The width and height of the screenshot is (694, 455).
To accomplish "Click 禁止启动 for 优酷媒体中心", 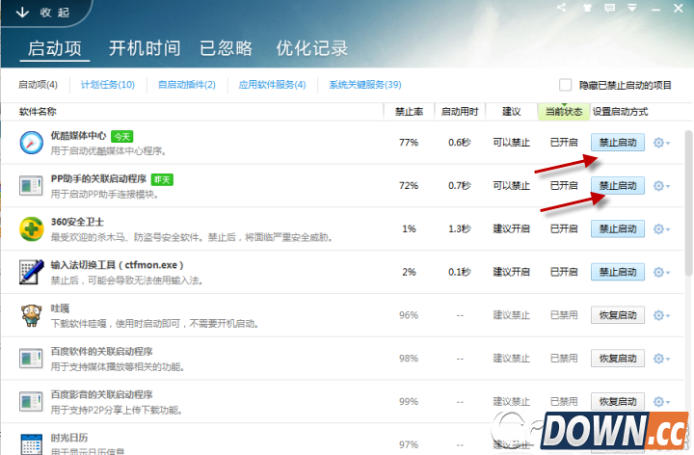I will tap(618, 143).
